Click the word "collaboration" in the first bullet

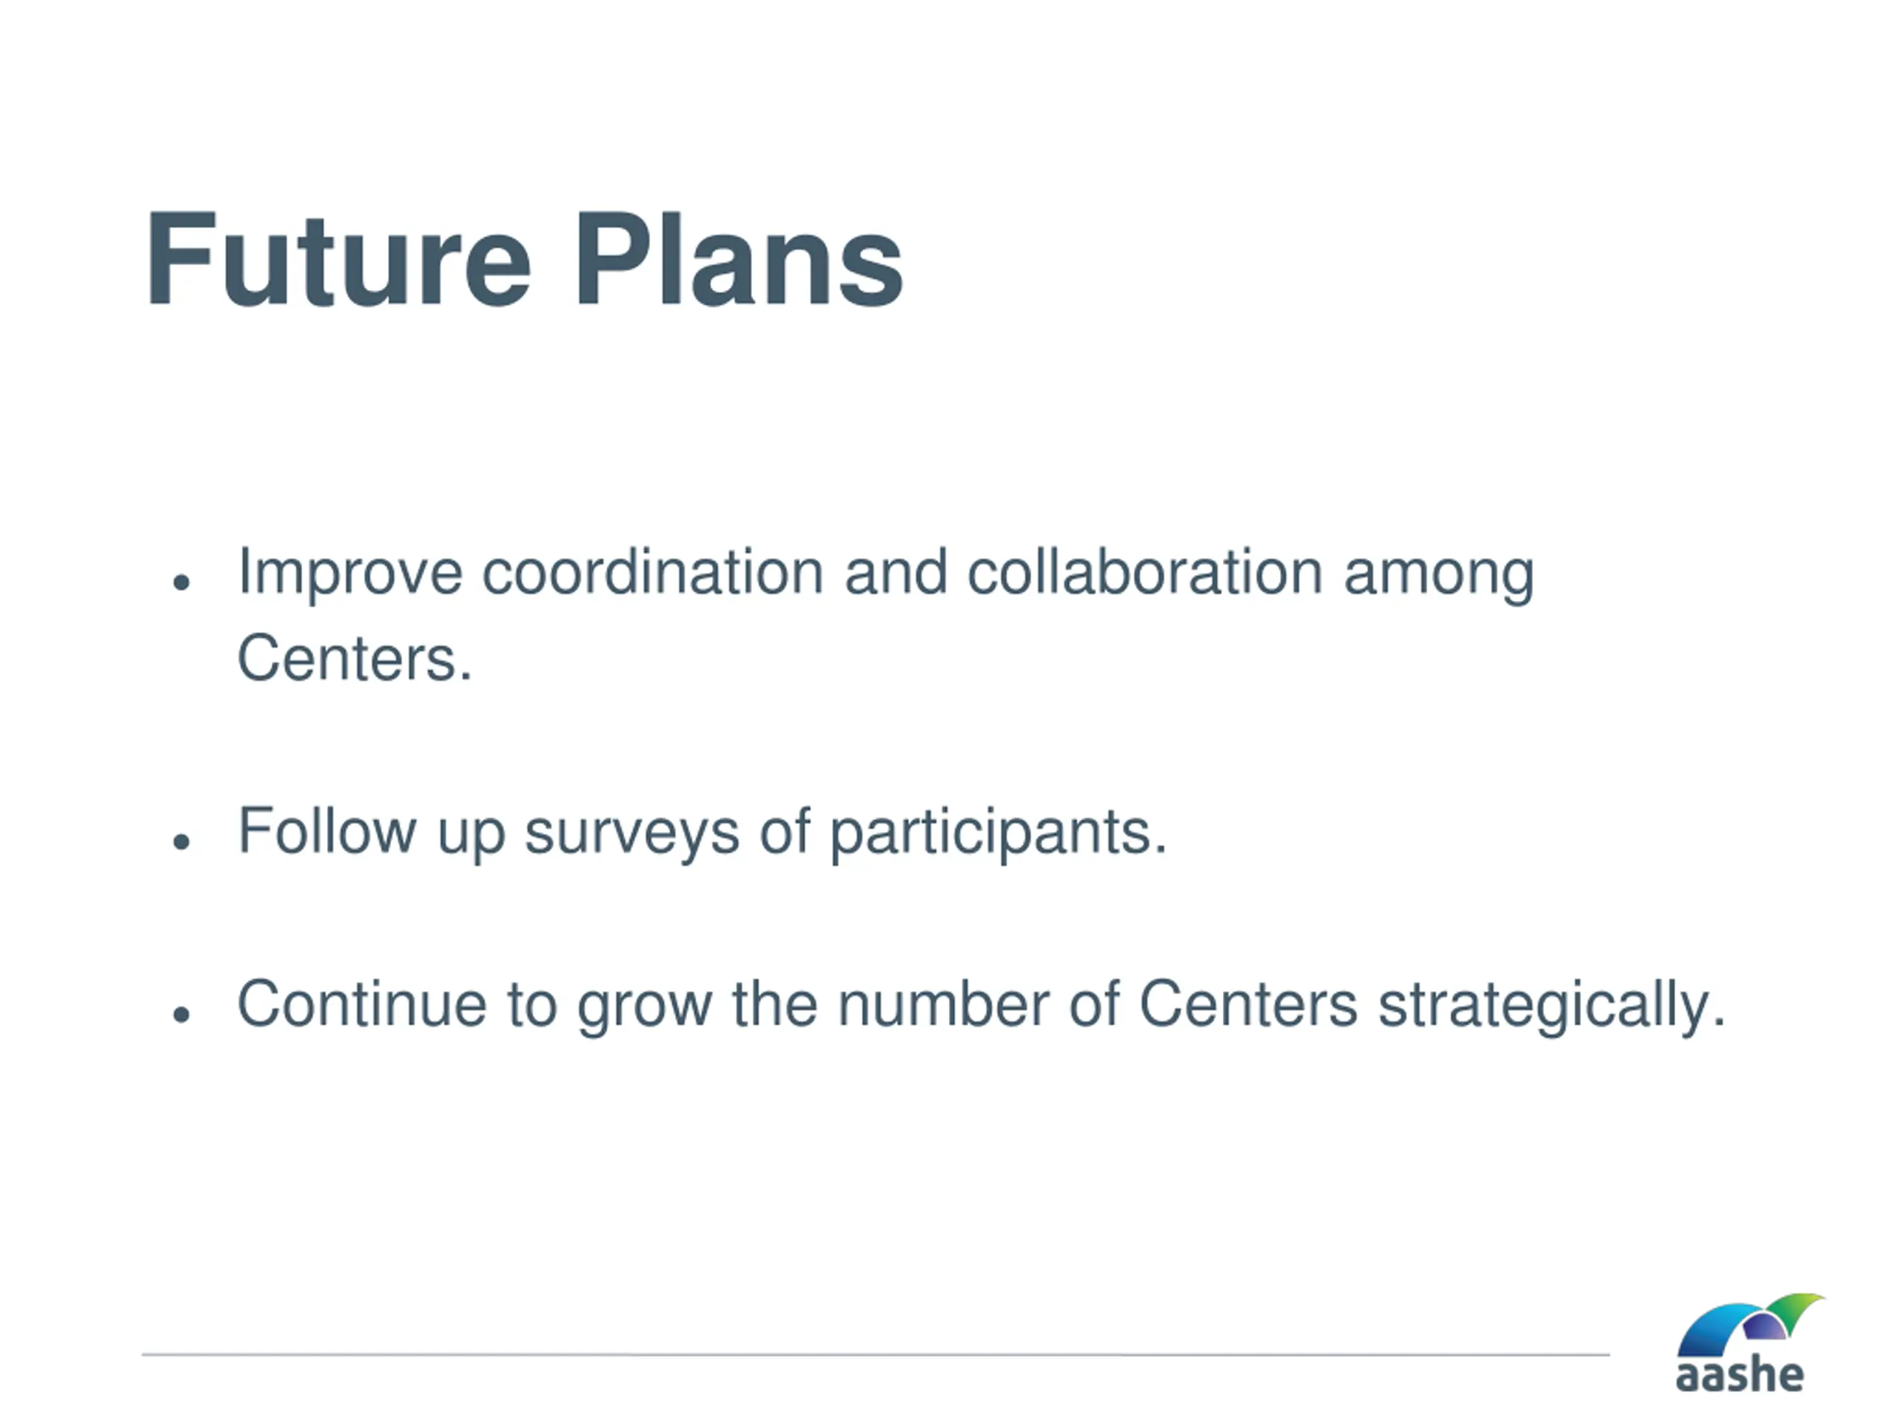tap(1144, 572)
